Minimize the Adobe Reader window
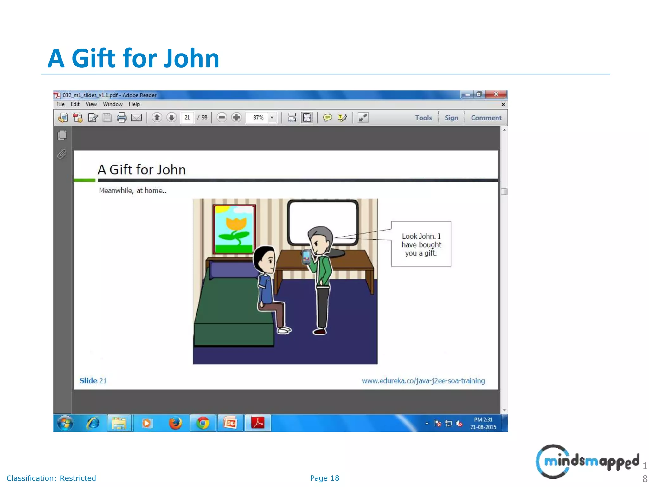Viewport: 649px width, 487px height. coord(467,94)
